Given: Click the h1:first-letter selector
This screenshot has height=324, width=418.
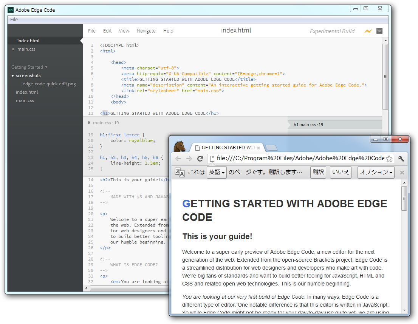Looking at the screenshot, I should click(x=119, y=135).
